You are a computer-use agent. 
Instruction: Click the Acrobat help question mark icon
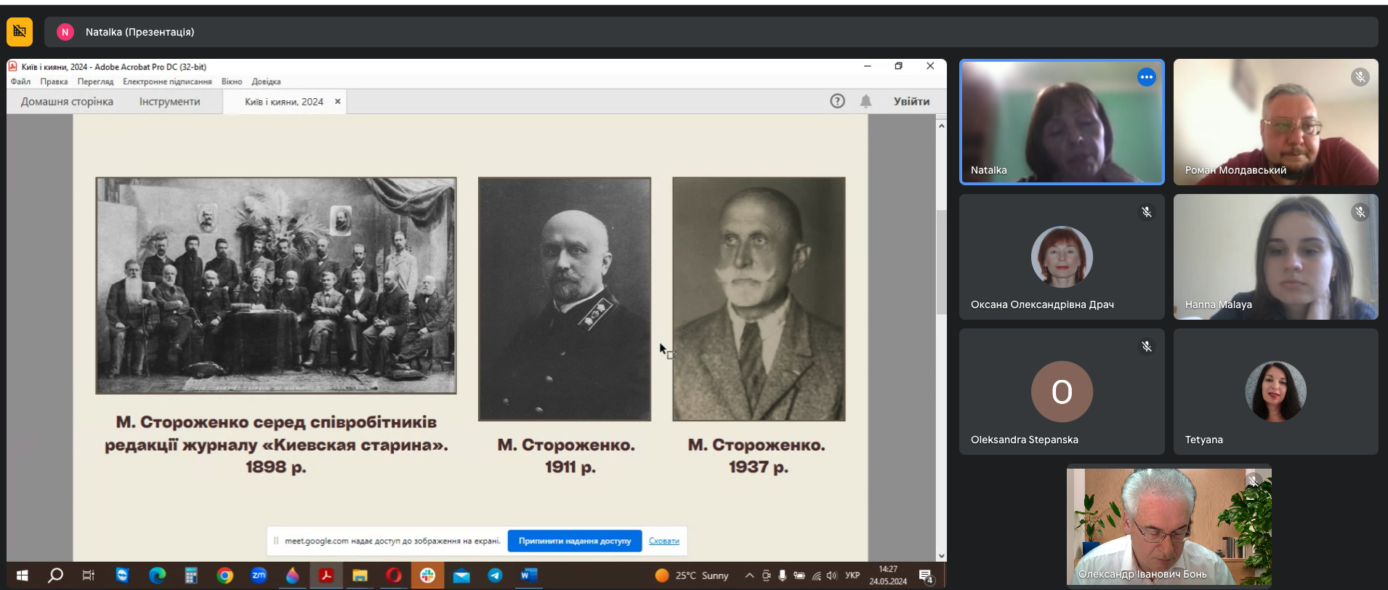[837, 101]
